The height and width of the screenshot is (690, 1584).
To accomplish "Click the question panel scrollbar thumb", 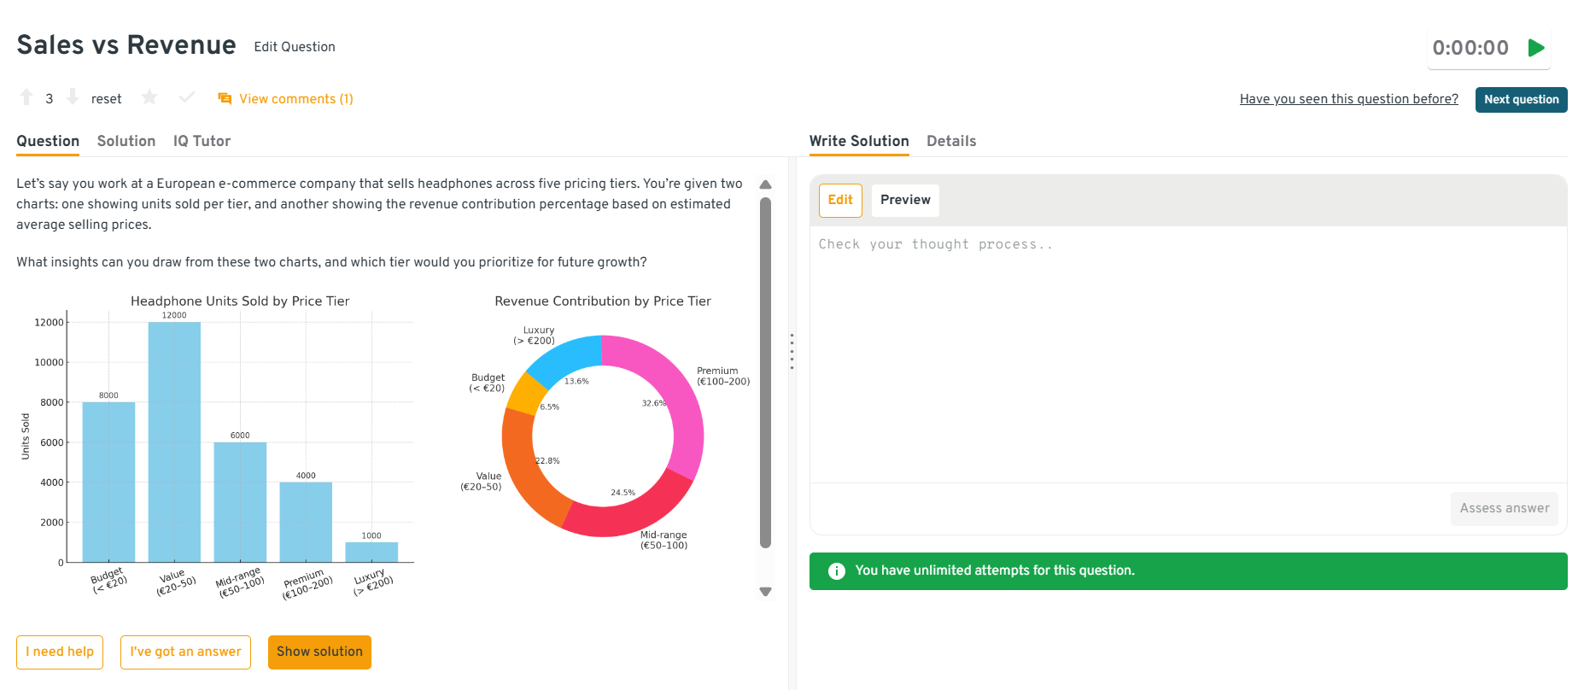I will pyautogui.click(x=765, y=371).
